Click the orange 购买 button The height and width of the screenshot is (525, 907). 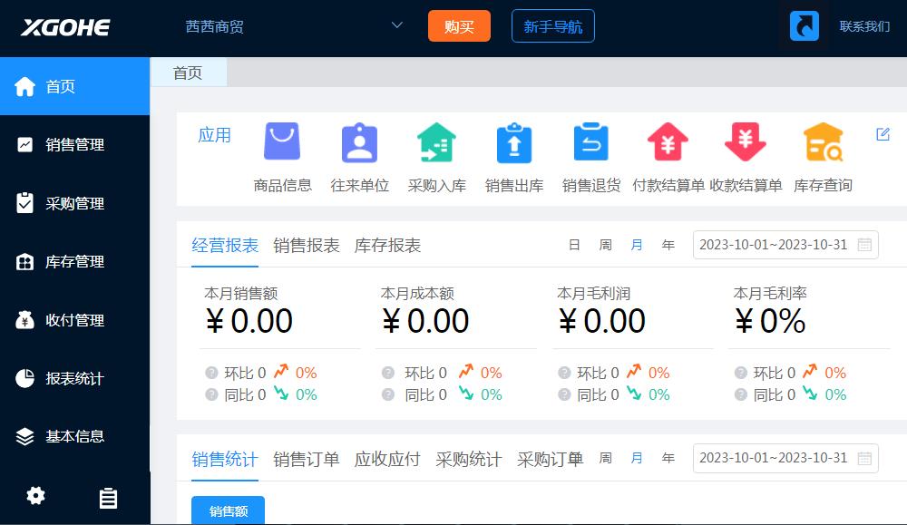pyautogui.click(x=459, y=26)
